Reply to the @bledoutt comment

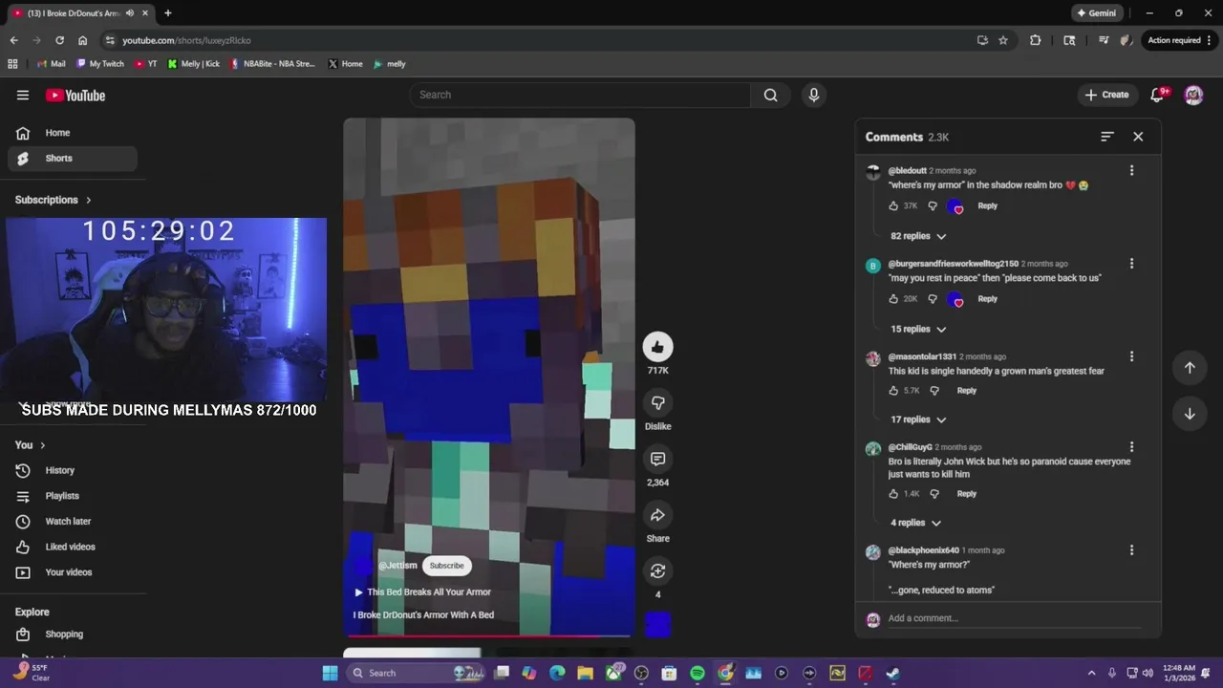(x=987, y=205)
